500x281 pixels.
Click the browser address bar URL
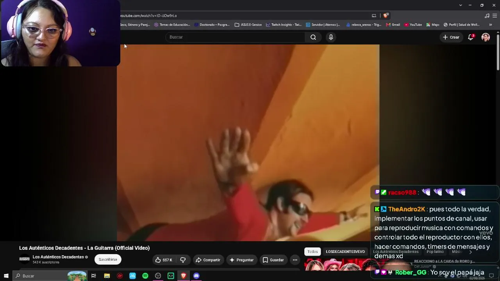(148, 16)
